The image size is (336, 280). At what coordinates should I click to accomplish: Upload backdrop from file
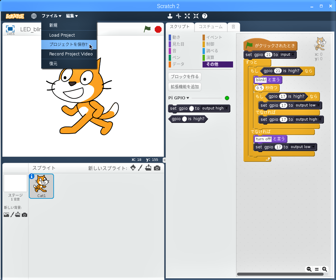[x=18, y=215]
